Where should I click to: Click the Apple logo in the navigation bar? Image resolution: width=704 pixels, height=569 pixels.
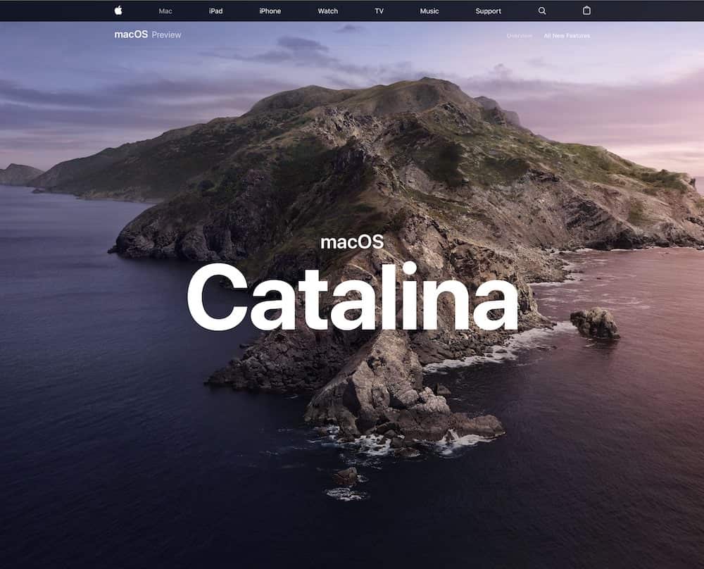point(118,11)
